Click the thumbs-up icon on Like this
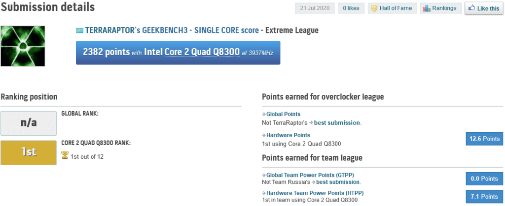This screenshot has height=206, width=505. click(471, 8)
